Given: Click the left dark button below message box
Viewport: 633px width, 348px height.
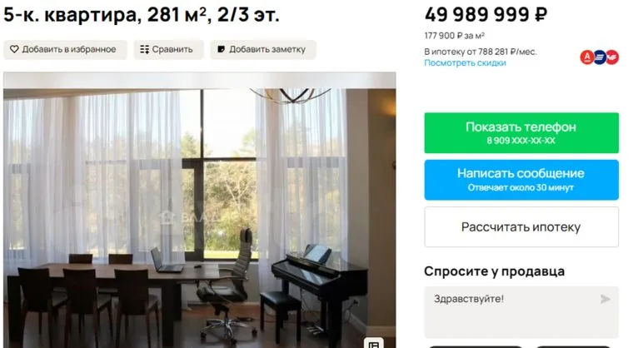Looking at the screenshot, I should click(476, 346).
